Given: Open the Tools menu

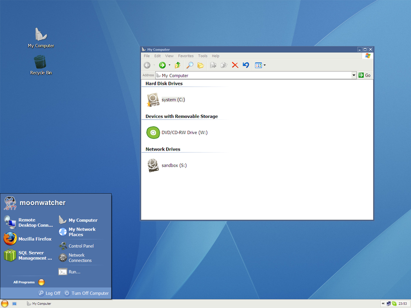Looking at the screenshot, I should click(202, 56).
